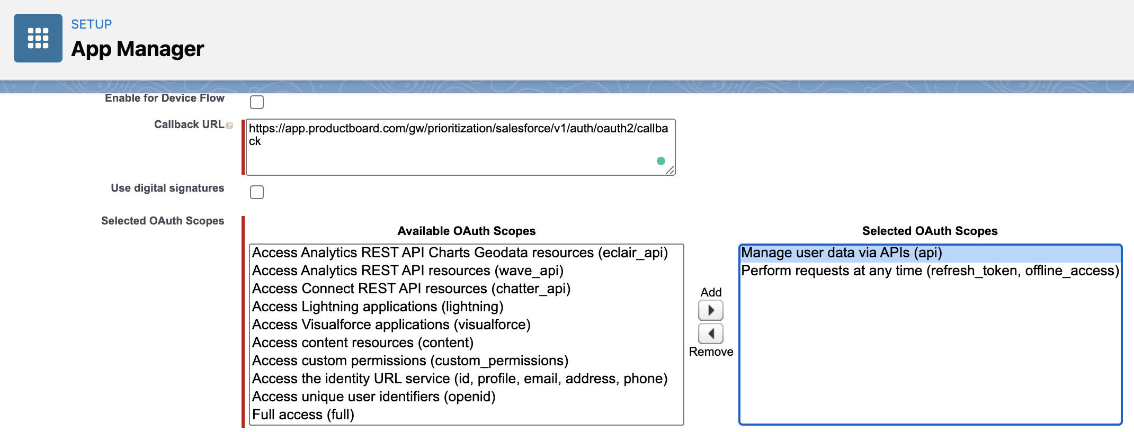Screen dimensions: 1134x432
Task: Click the Callback URL help icon
Action: pyautogui.click(x=229, y=125)
